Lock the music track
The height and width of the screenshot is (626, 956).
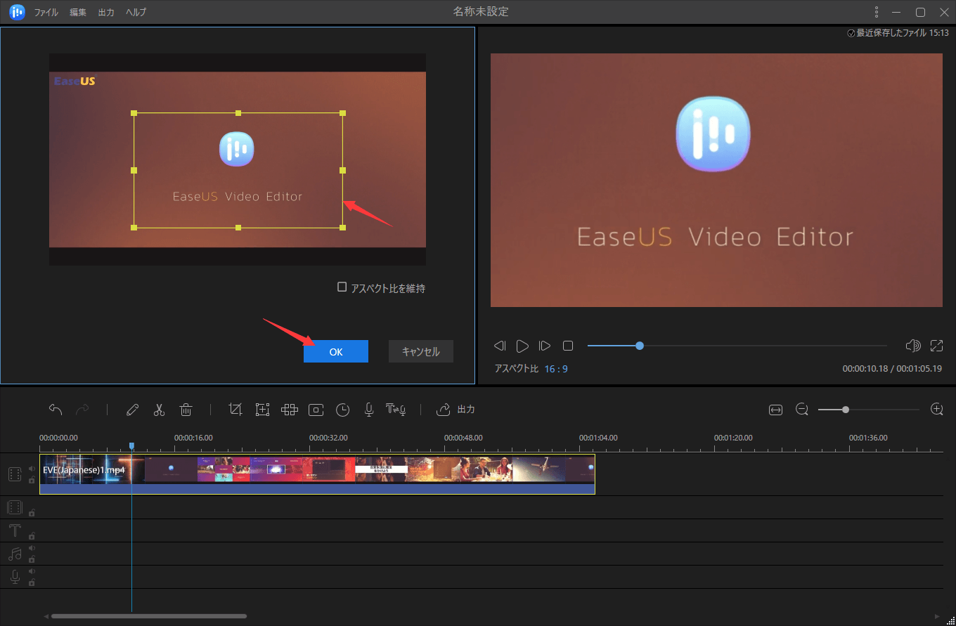tap(32, 559)
